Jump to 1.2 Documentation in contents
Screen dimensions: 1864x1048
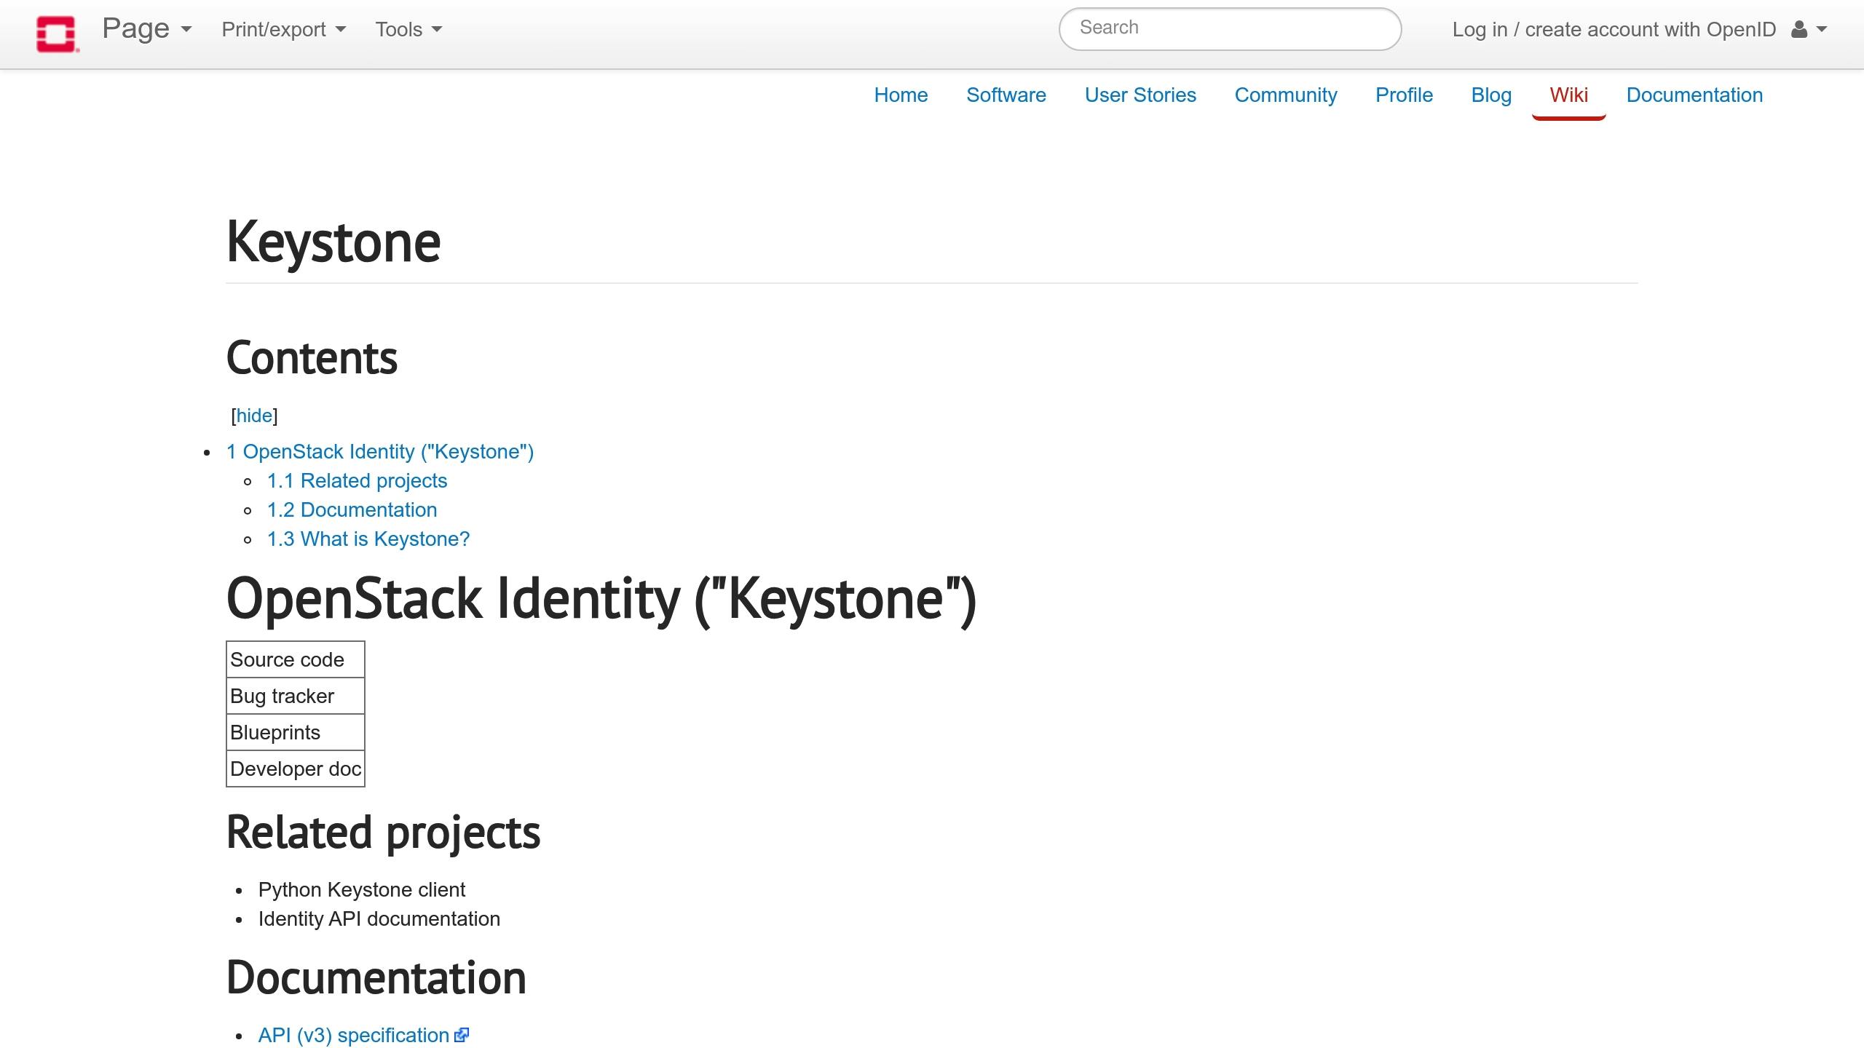[352, 510]
